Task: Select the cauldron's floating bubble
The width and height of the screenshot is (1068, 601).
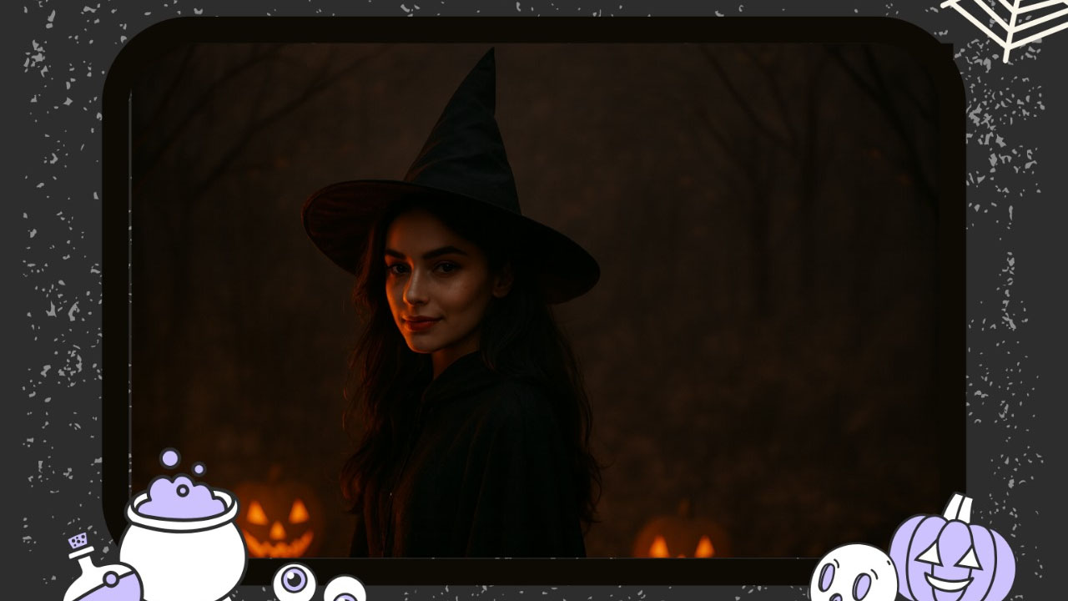Action: tap(169, 458)
